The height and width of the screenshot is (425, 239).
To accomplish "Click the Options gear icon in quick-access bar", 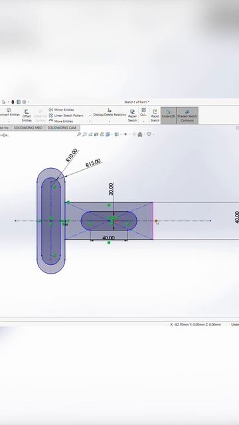I will pos(24,102).
